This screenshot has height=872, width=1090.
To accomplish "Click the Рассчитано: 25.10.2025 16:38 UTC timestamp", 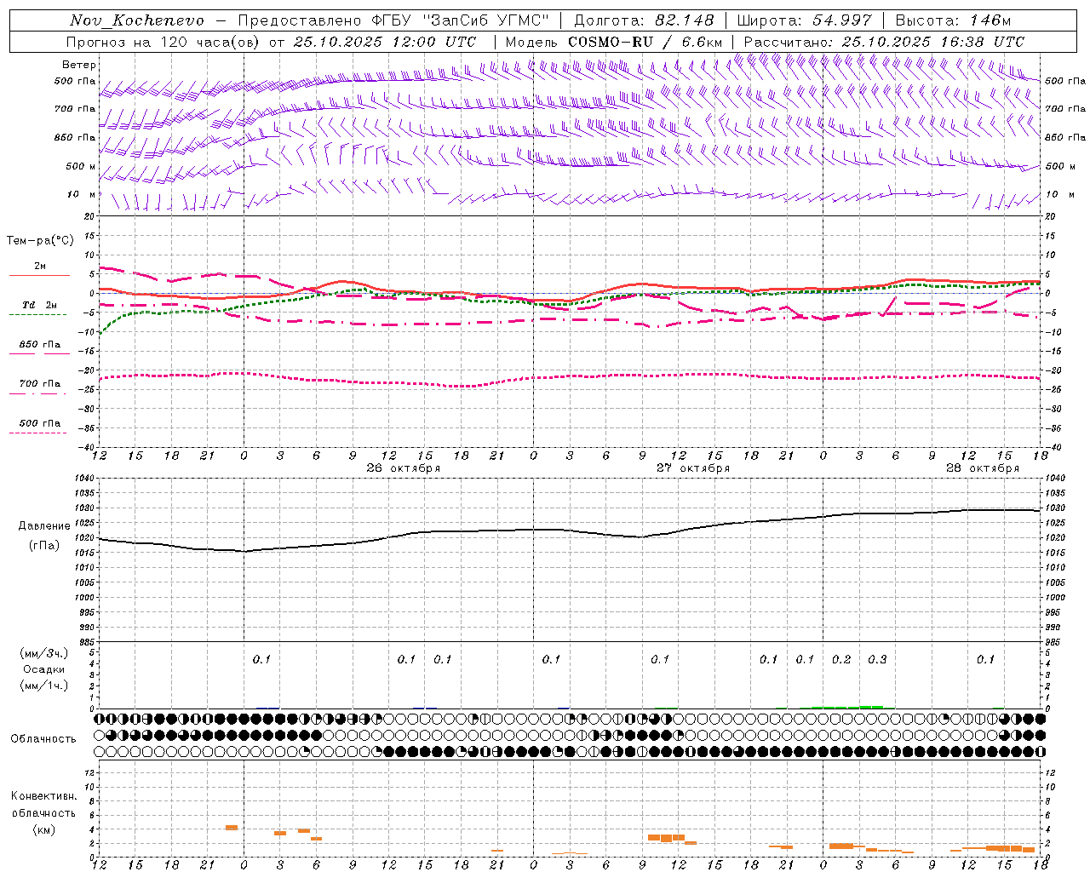I will pyautogui.click(x=884, y=42).
